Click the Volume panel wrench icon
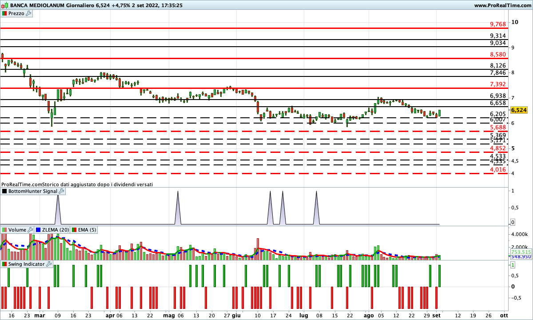 (x=30, y=230)
